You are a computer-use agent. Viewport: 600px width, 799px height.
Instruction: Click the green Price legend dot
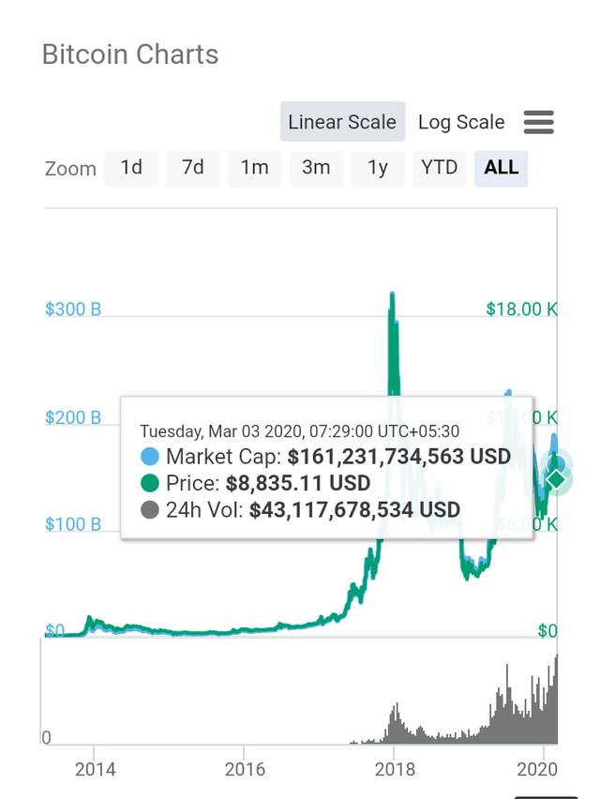point(150,484)
